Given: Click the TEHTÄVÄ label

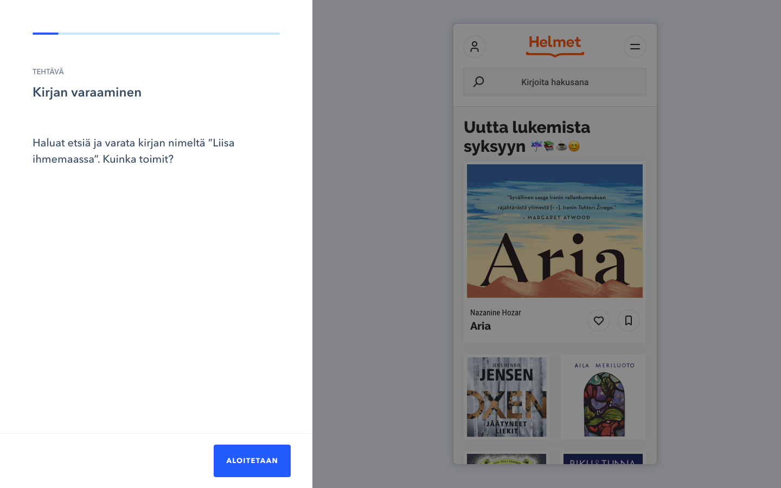Looking at the screenshot, I should pos(48,72).
